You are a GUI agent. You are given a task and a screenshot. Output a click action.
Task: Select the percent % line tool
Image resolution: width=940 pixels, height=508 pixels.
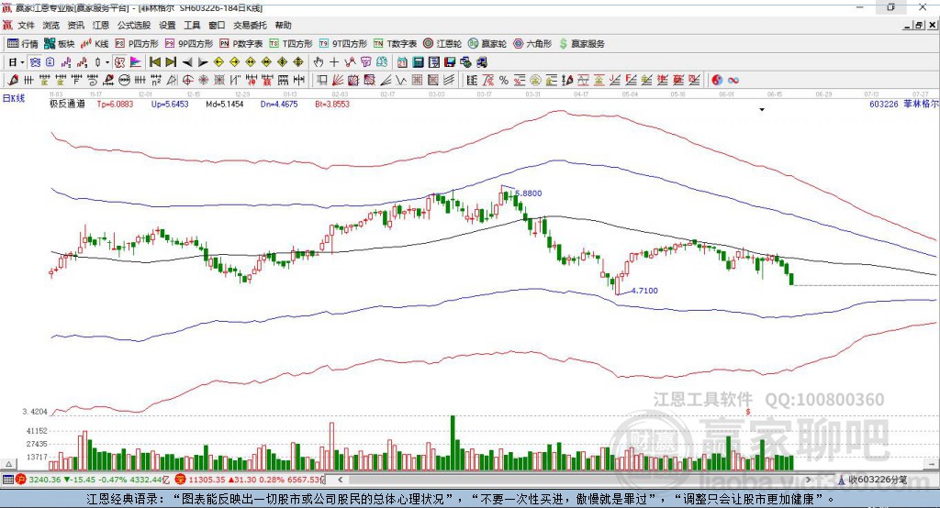point(504,80)
